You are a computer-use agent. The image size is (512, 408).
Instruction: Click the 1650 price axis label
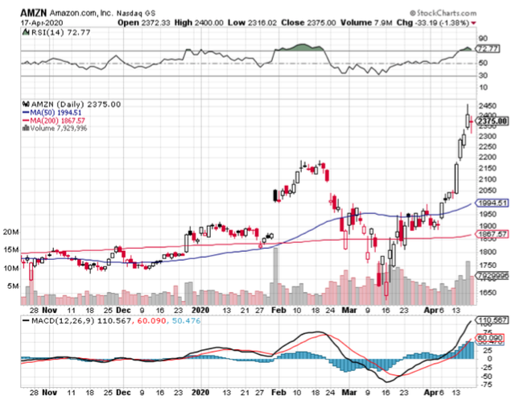coord(488,292)
